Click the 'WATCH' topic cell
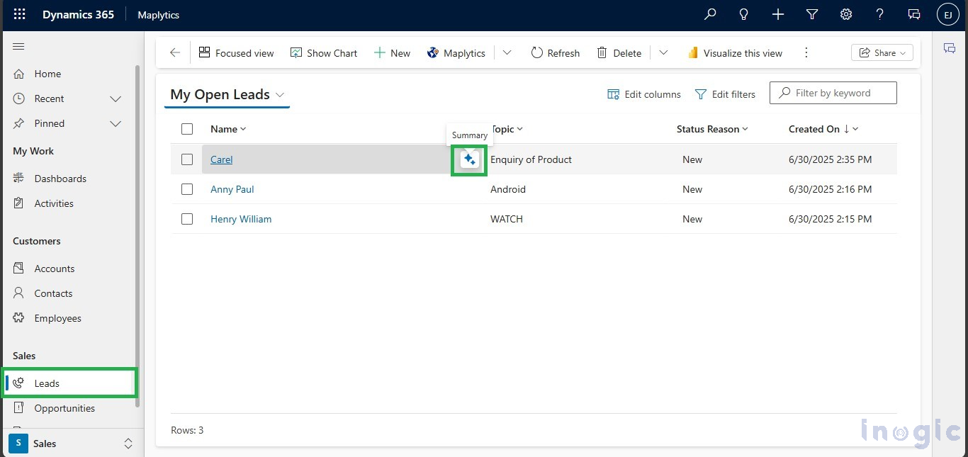The image size is (968, 457). click(507, 219)
